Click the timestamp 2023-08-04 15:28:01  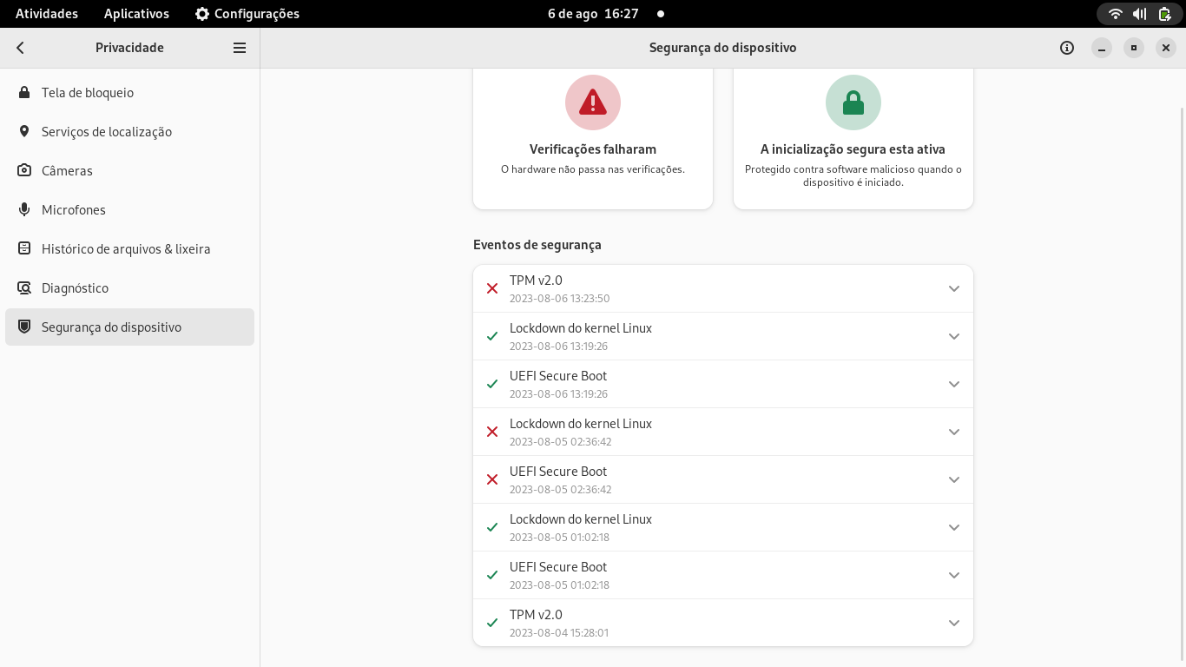559,633
